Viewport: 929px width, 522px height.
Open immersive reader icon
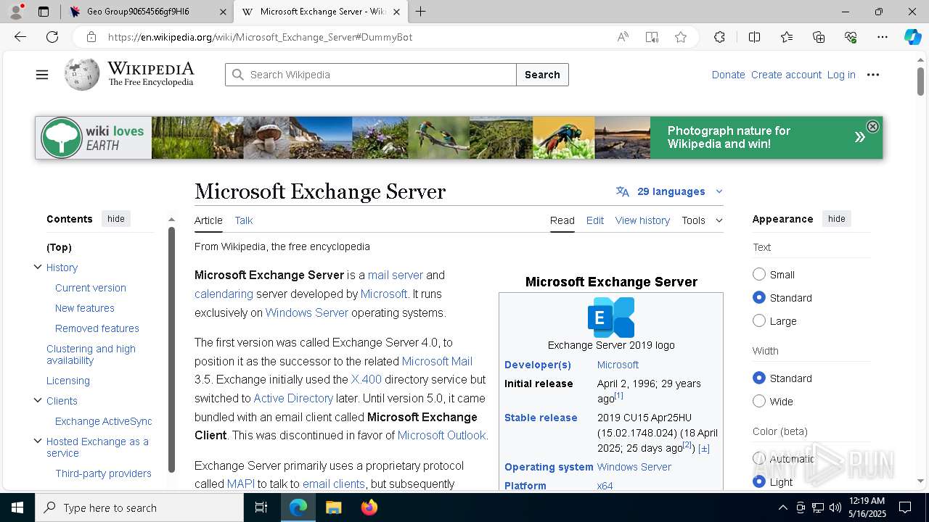(x=652, y=37)
